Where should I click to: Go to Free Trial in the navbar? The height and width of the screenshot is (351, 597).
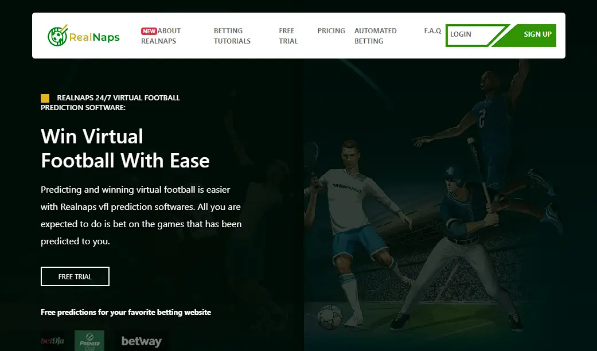(x=288, y=36)
